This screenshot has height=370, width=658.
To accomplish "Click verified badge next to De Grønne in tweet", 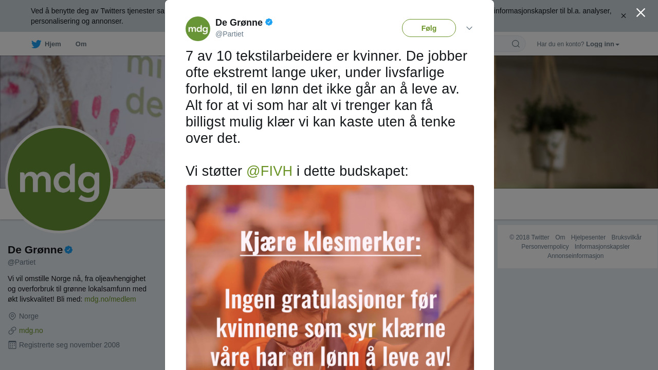I will point(269,22).
